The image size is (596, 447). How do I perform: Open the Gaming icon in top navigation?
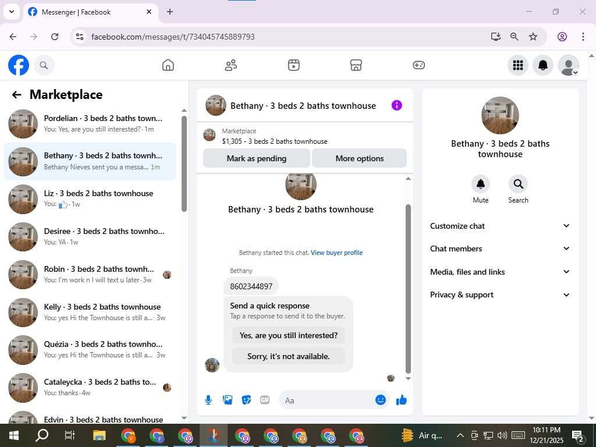418,65
